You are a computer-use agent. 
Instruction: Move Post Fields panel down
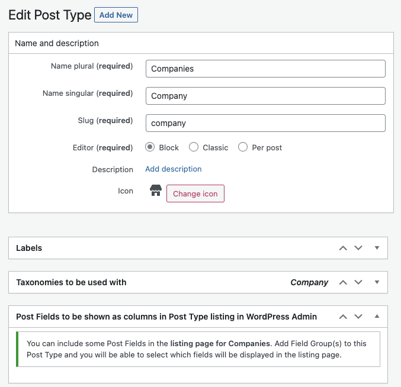358,317
